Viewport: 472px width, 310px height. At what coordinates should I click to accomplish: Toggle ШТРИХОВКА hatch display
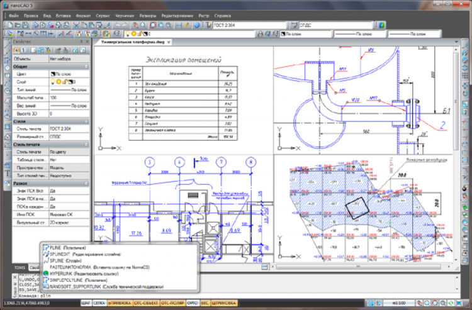click(224, 303)
